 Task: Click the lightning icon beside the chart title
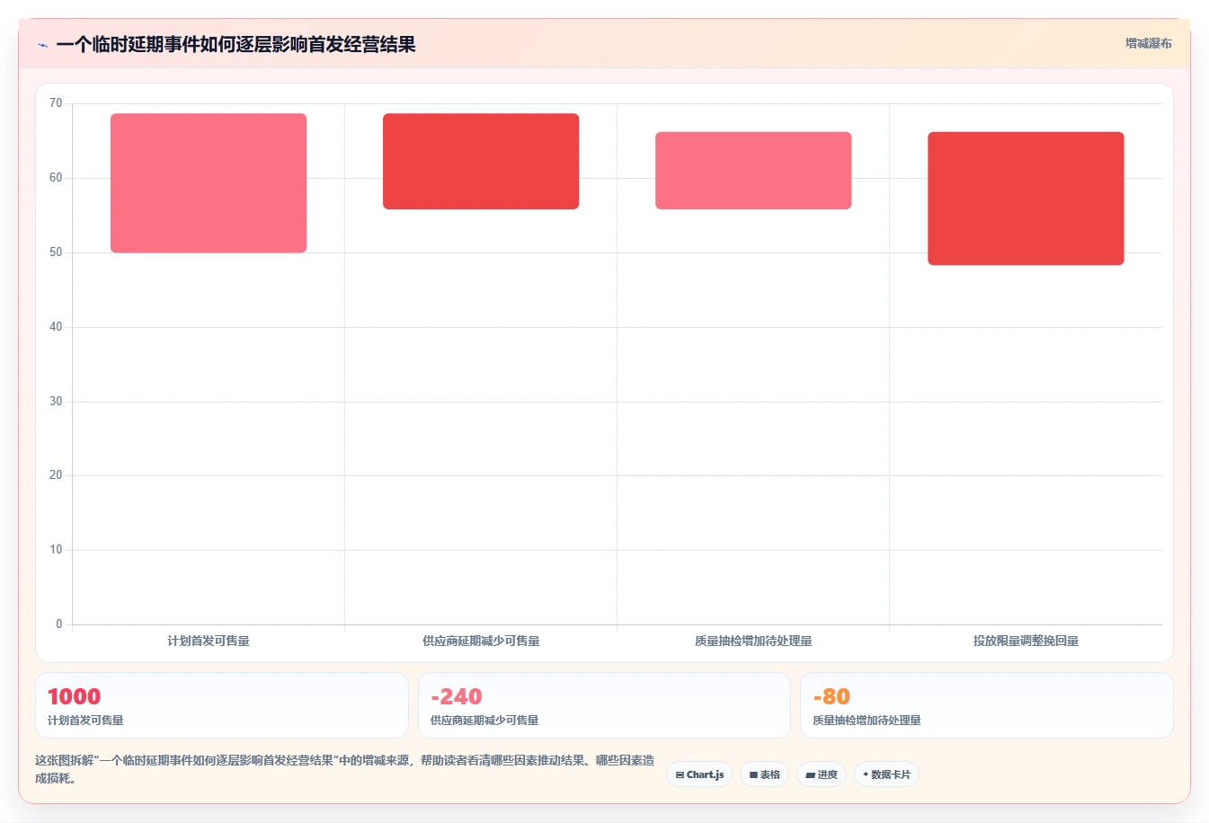pos(42,45)
